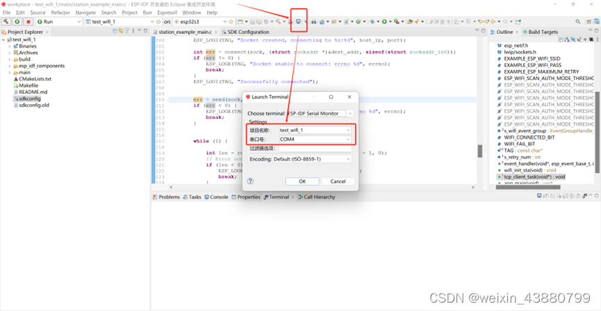Open the Terminal icon in main toolbar
601x311 pixels.
point(298,22)
